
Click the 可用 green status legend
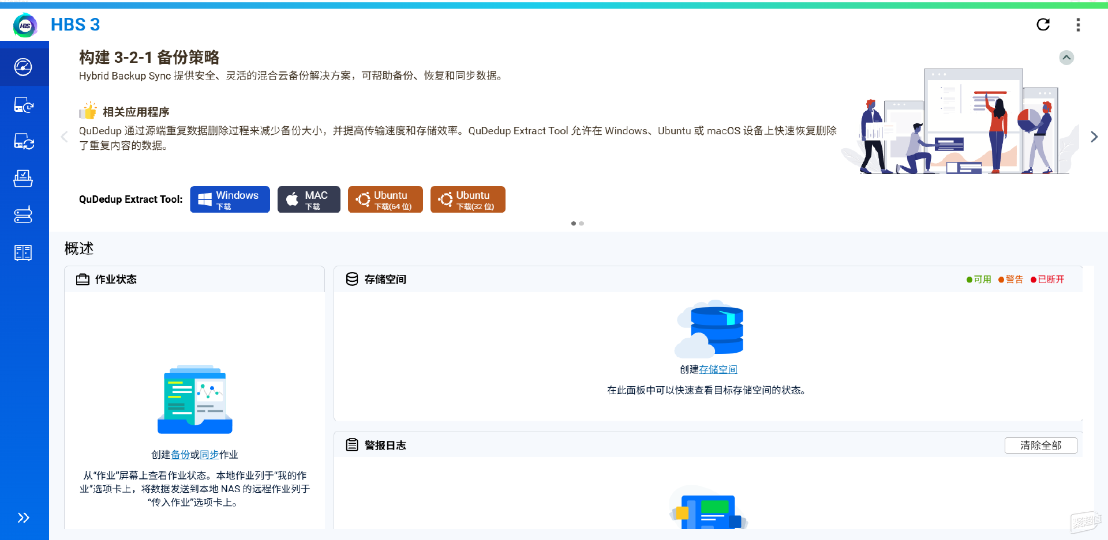point(979,280)
